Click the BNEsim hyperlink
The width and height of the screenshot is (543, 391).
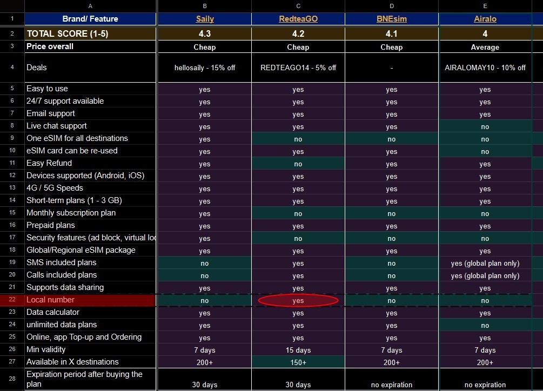point(391,19)
